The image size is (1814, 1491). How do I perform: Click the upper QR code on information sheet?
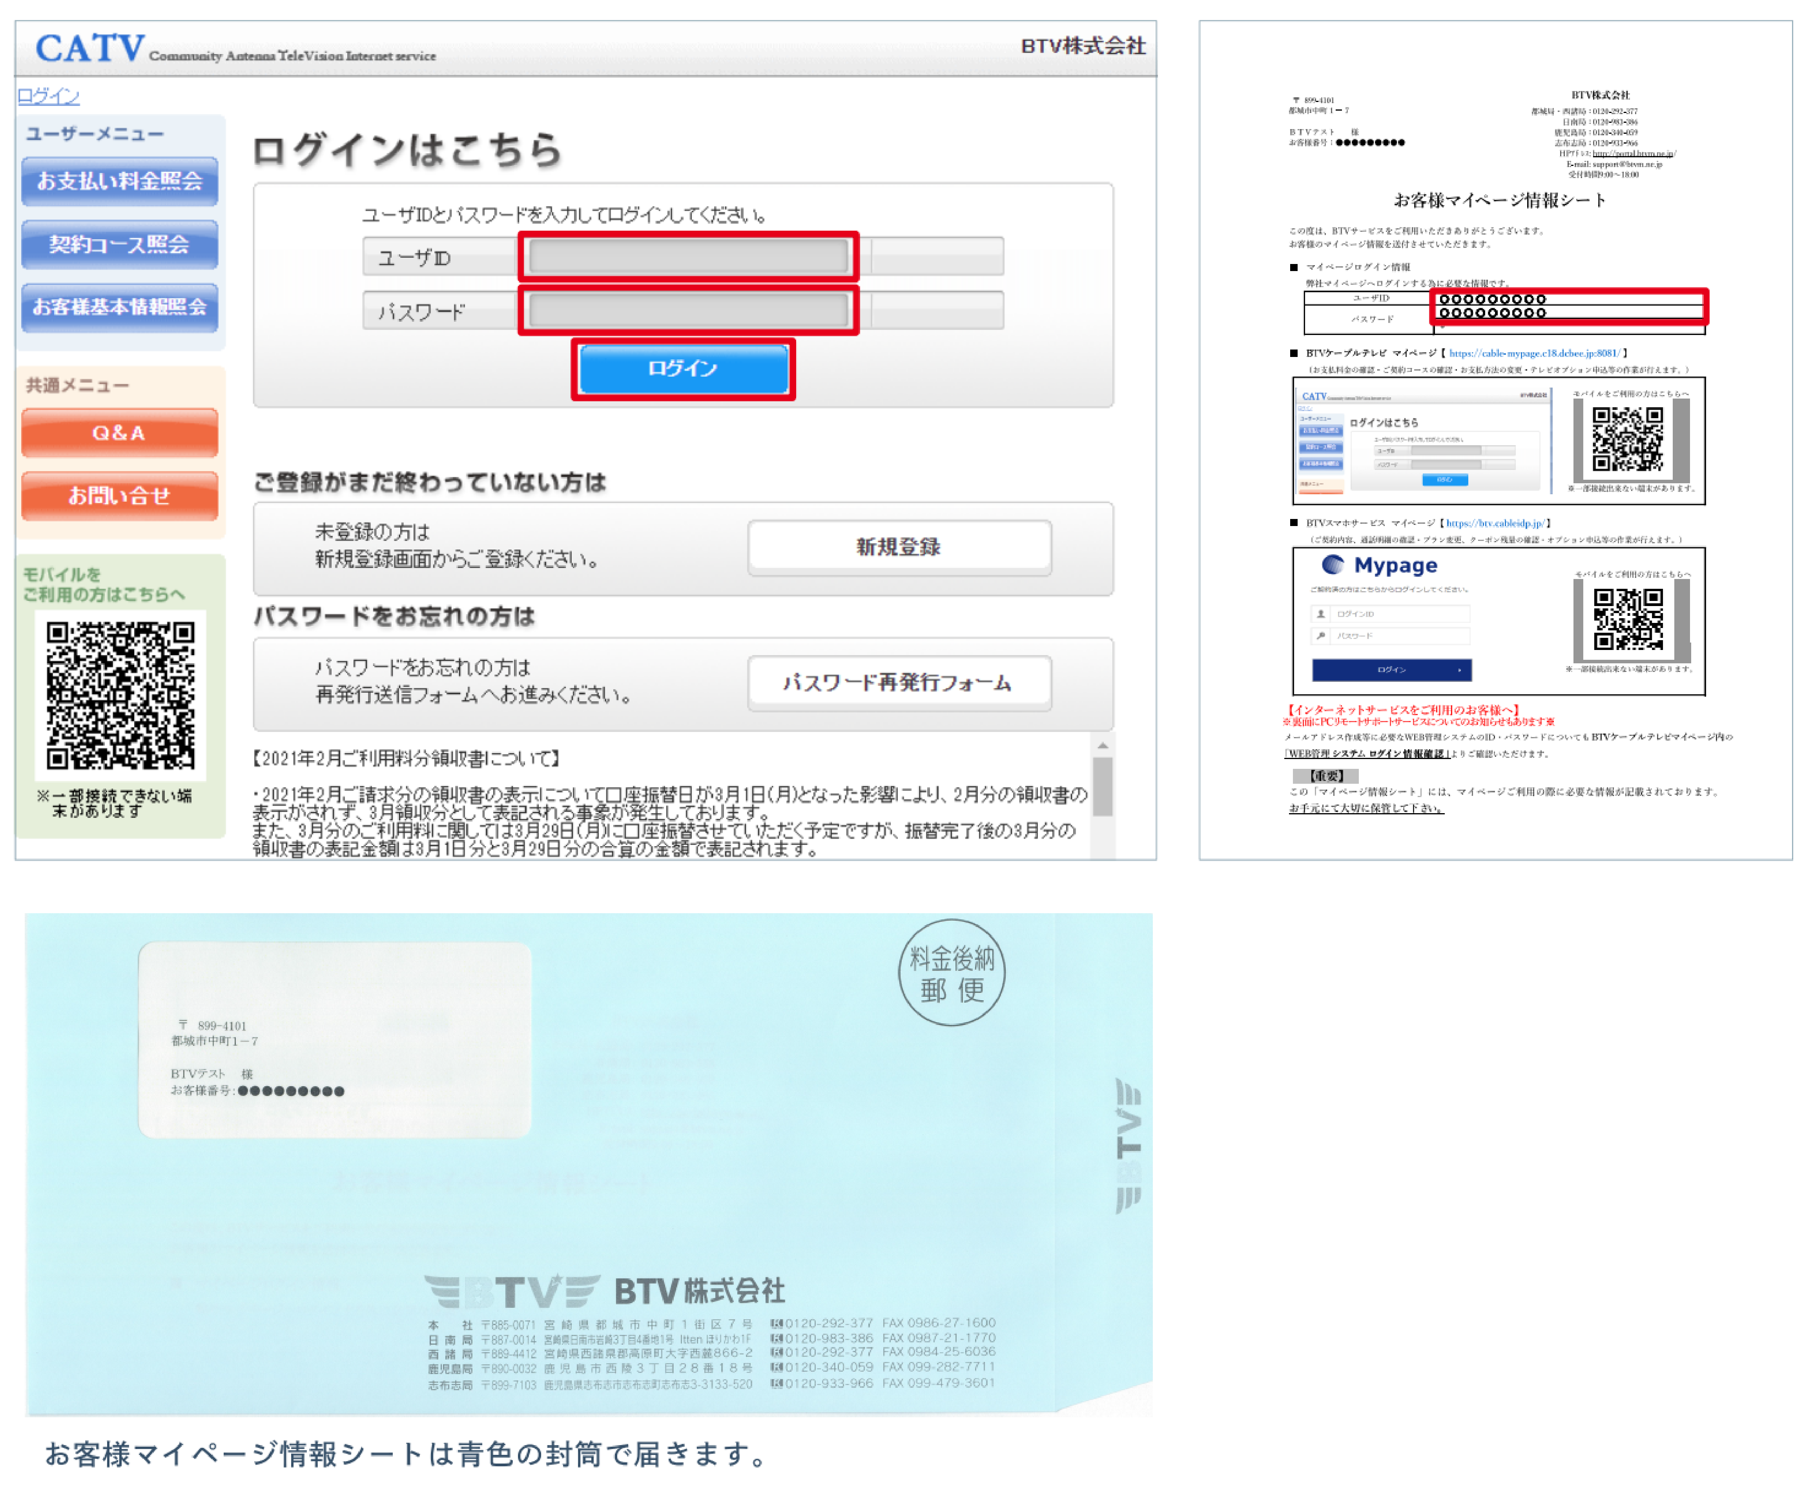point(1628,440)
